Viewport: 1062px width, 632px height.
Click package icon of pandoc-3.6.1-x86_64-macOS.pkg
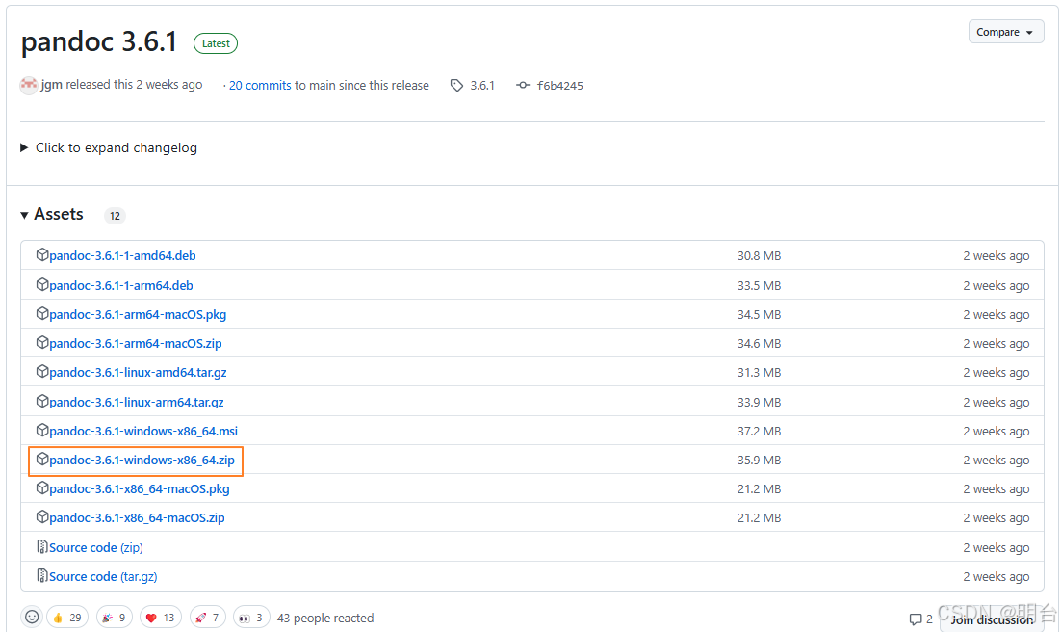tap(42, 487)
